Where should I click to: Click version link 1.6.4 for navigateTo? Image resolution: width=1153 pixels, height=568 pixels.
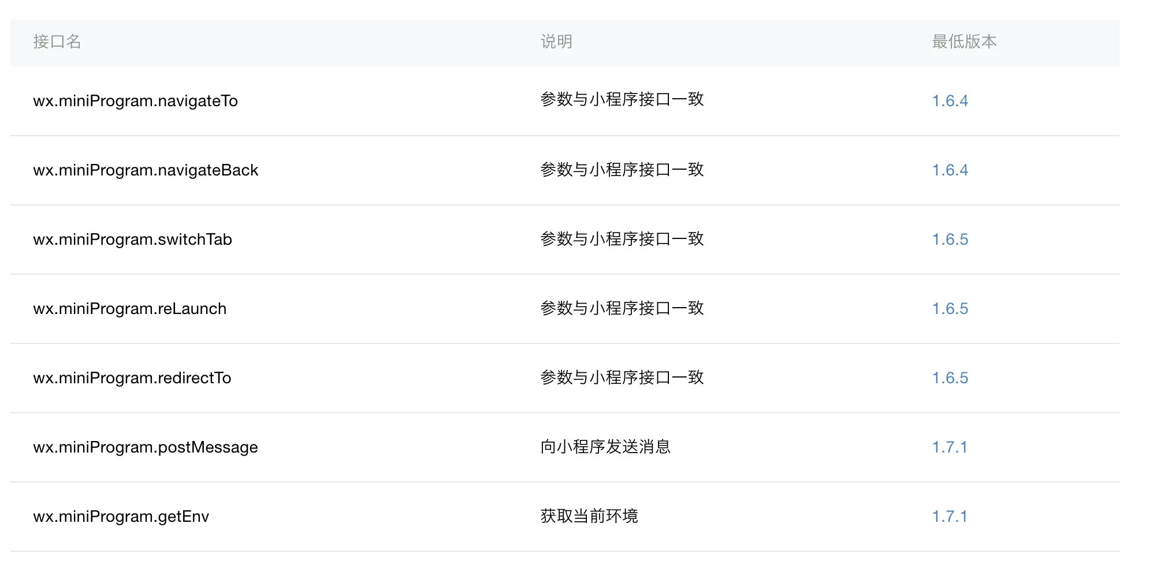click(x=950, y=100)
